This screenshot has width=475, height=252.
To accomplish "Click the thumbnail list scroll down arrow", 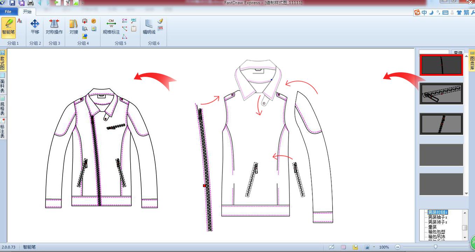I will [466, 193].
